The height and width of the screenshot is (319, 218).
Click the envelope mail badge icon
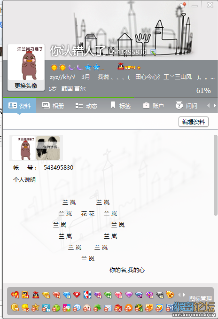tap(108, 308)
